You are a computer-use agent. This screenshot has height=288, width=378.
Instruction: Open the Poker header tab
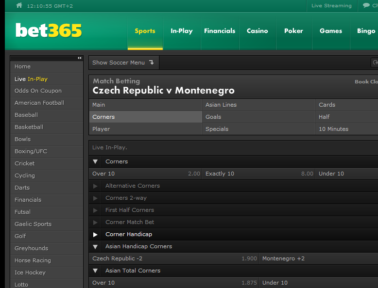click(x=293, y=31)
